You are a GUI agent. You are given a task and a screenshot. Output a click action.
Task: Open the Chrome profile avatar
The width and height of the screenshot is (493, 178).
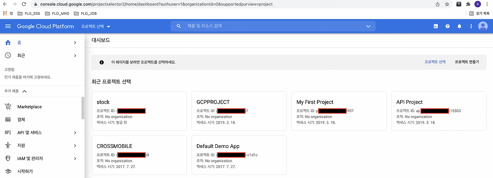click(x=478, y=4)
